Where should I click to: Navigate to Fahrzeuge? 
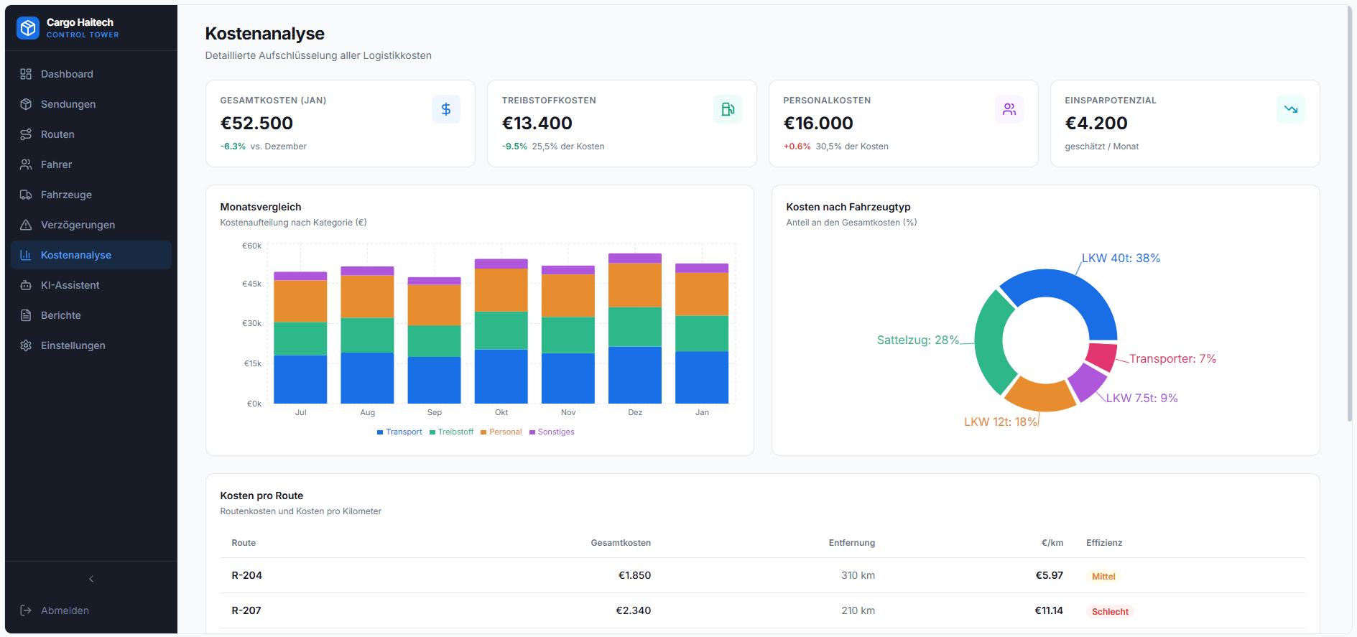[91, 195]
